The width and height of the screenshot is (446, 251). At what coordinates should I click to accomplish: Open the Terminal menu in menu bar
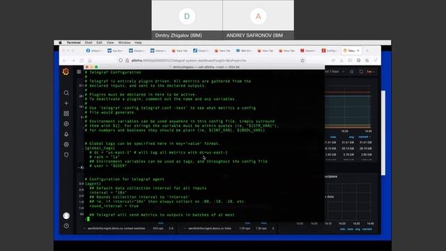73,43
